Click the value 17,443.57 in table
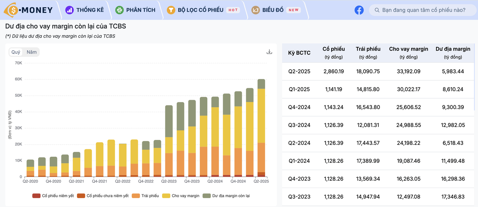 368,143
